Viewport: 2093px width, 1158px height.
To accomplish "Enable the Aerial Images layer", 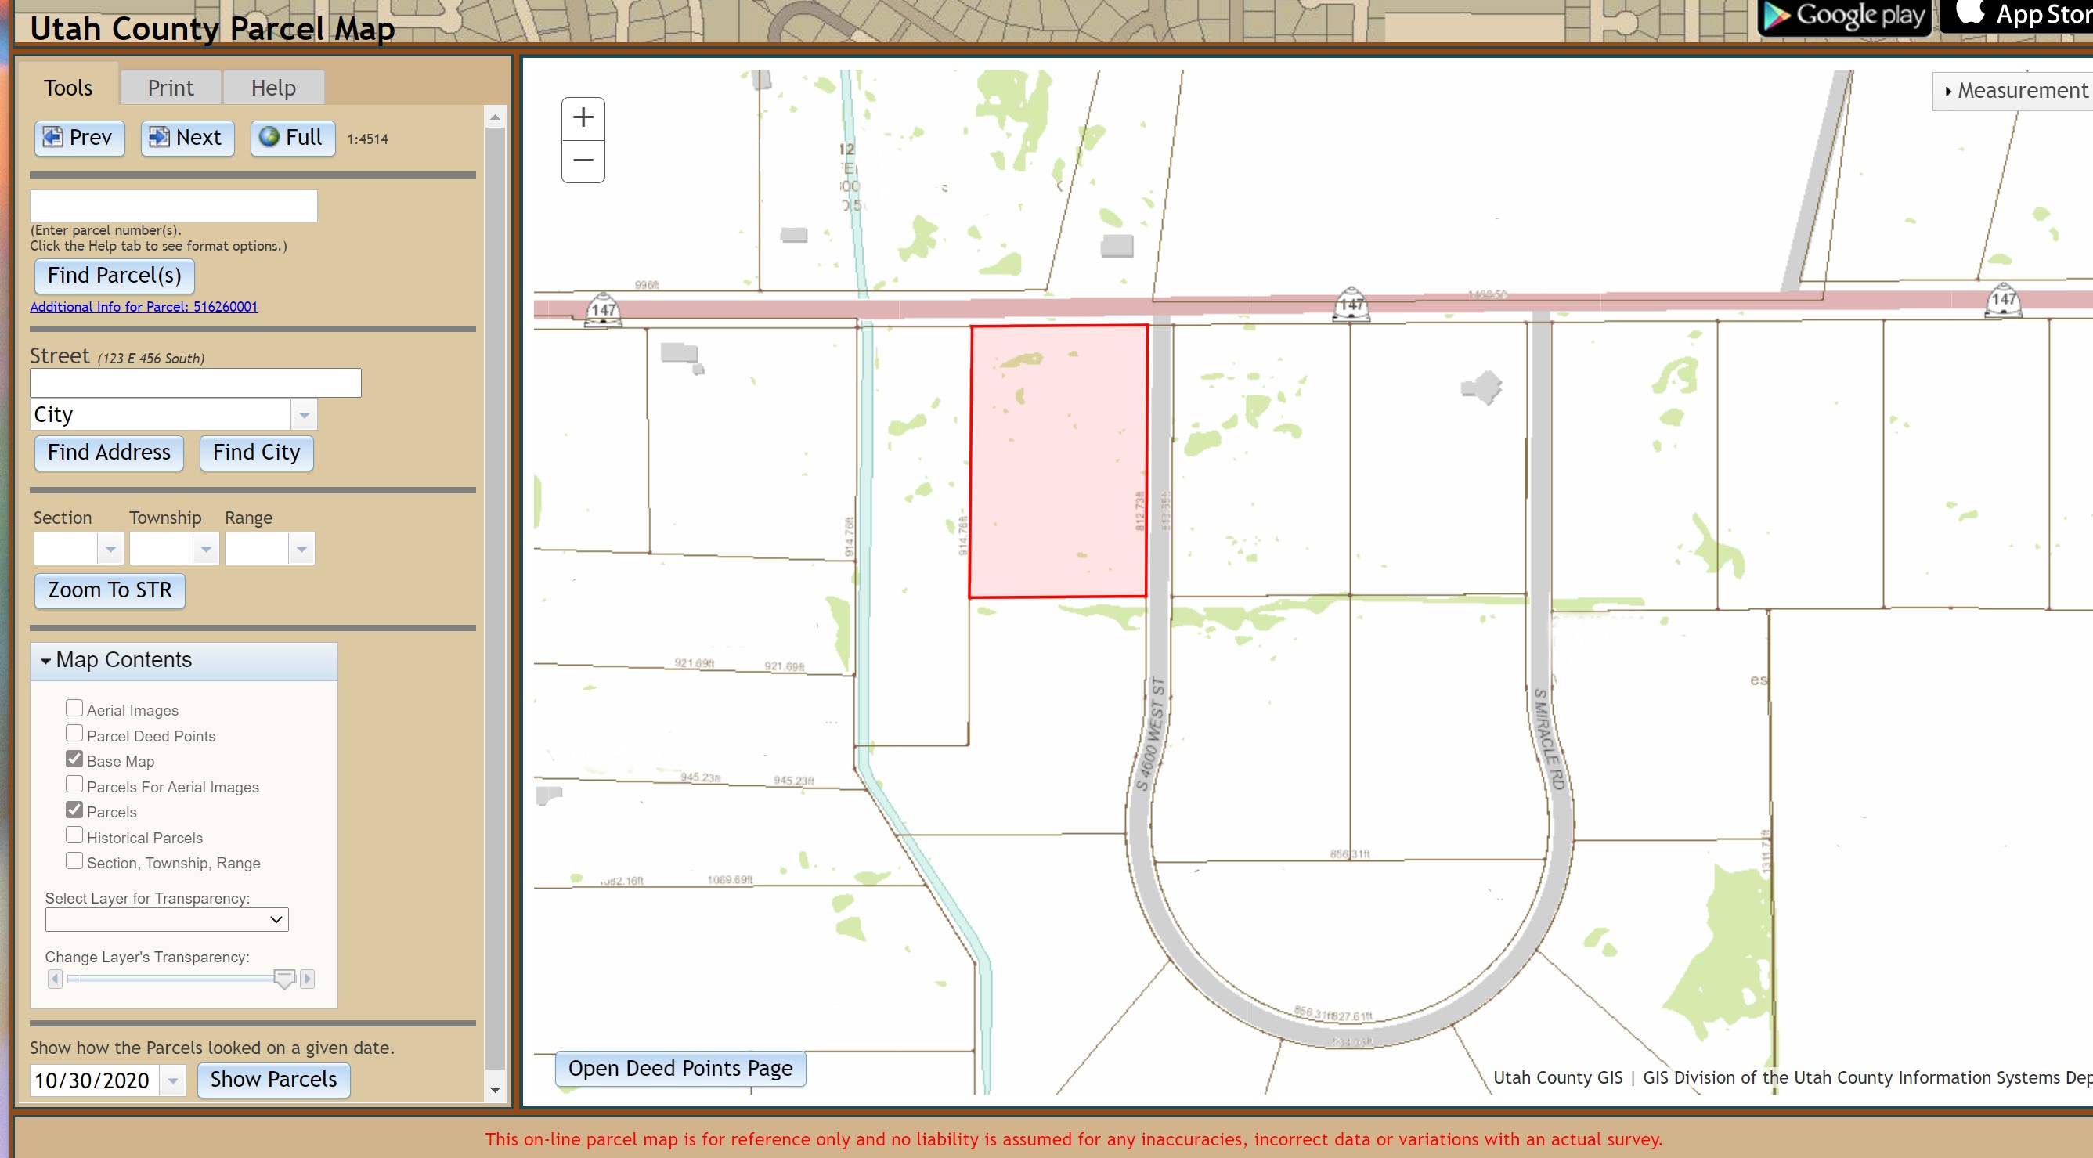I will point(74,707).
